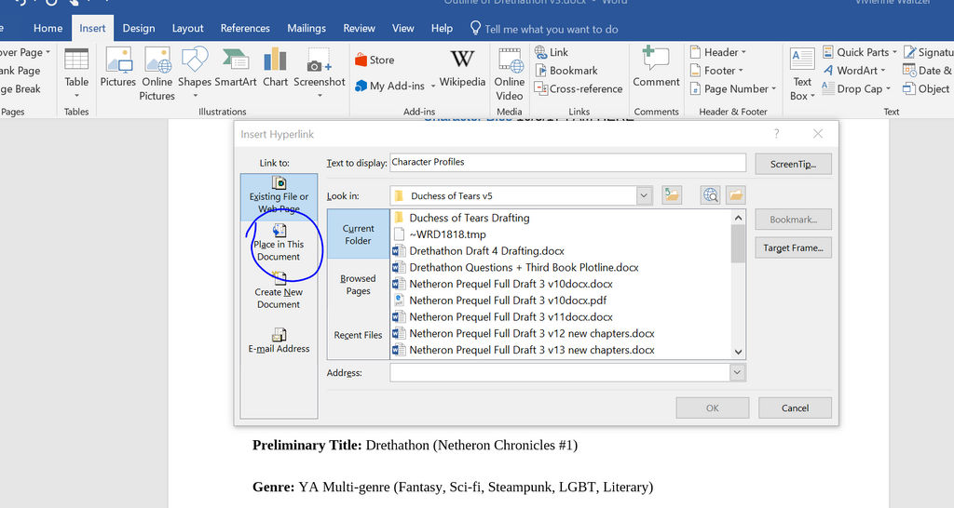Select the Duchess of Tears Drafting folder
This screenshot has width=954, height=508.
tap(462, 218)
